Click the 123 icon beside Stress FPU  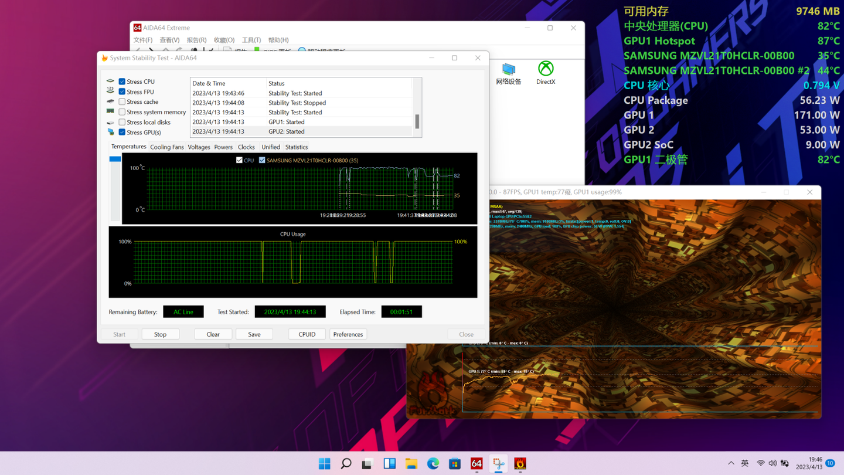pyautogui.click(x=110, y=91)
